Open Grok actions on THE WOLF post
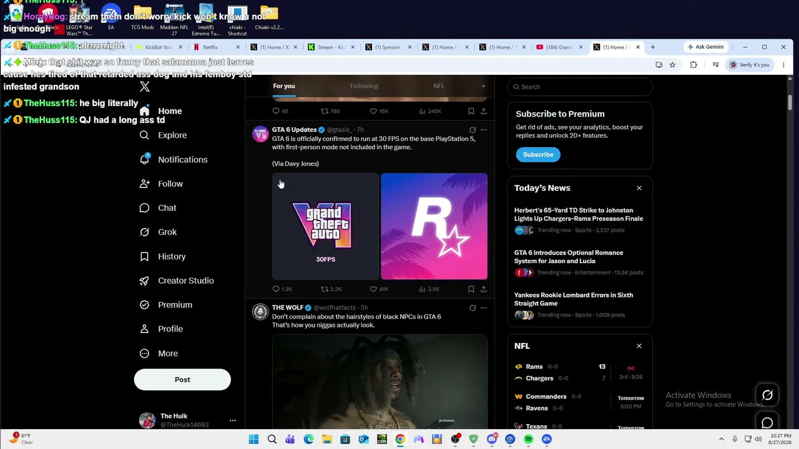799x449 pixels. 473,308
